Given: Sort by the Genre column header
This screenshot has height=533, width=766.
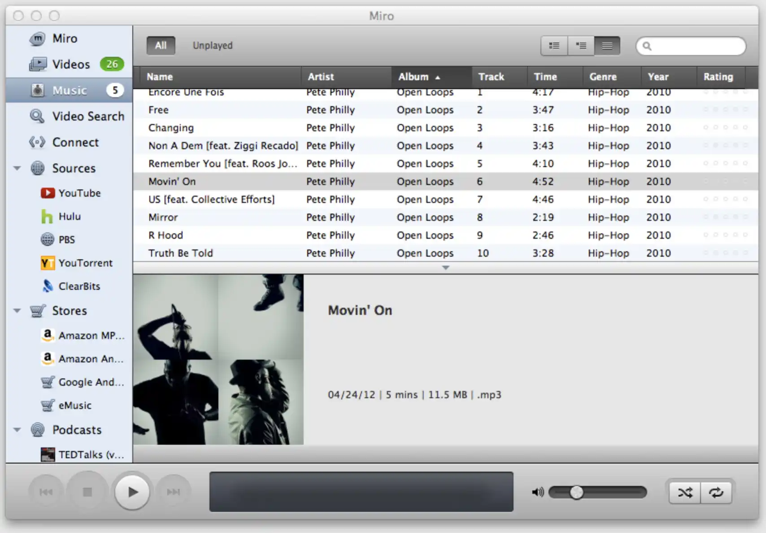Looking at the screenshot, I should click(x=612, y=77).
